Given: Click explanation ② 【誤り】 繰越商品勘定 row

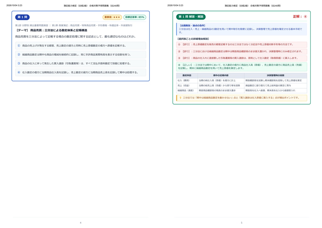Looking at the screenshot, I should (x=241, y=51).
